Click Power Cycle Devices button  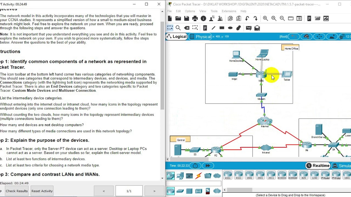[195, 166]
